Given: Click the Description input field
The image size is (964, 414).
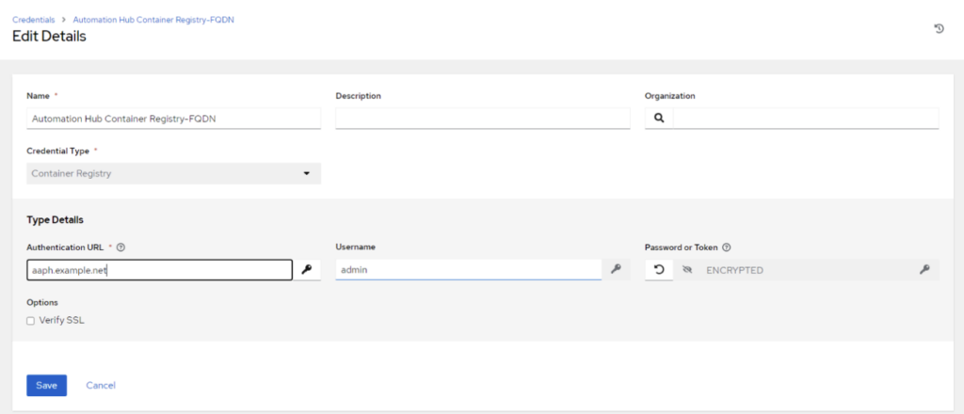Looking at the screenshot, I should pos(483,119).
